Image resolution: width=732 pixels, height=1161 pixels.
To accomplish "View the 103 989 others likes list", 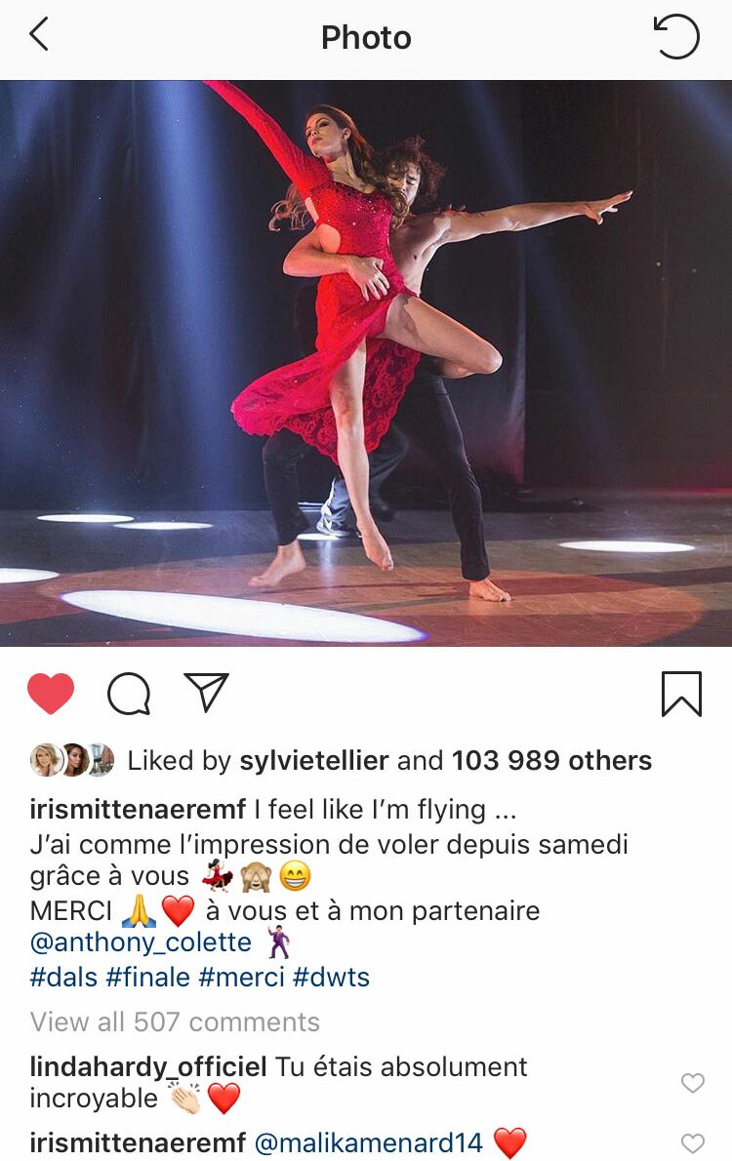I will tap(552, 760).
